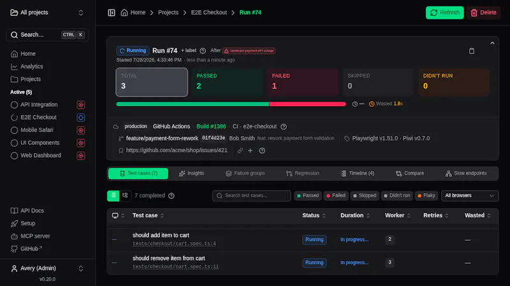Click the API Integration red status icon
This screenshot has height=286, width=510.
pyautogui.click(x=81, y=105)
